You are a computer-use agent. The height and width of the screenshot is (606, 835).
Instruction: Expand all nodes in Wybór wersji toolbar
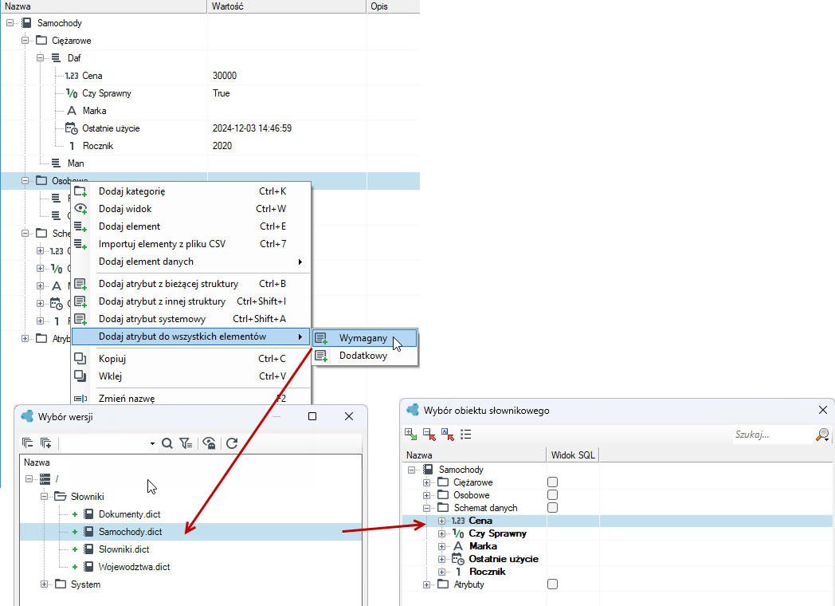45,443
